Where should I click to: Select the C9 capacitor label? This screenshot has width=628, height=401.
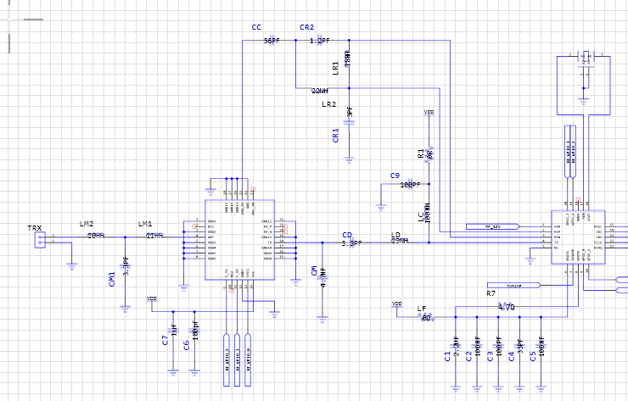(x=395, y=175)
